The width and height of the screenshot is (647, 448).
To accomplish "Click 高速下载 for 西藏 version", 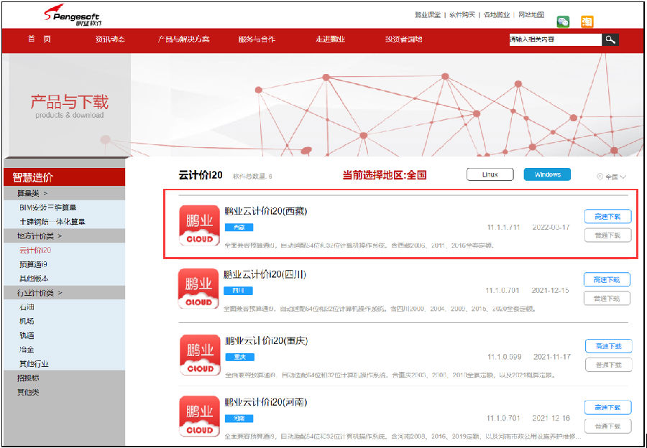I will click(x=607, y=216).
